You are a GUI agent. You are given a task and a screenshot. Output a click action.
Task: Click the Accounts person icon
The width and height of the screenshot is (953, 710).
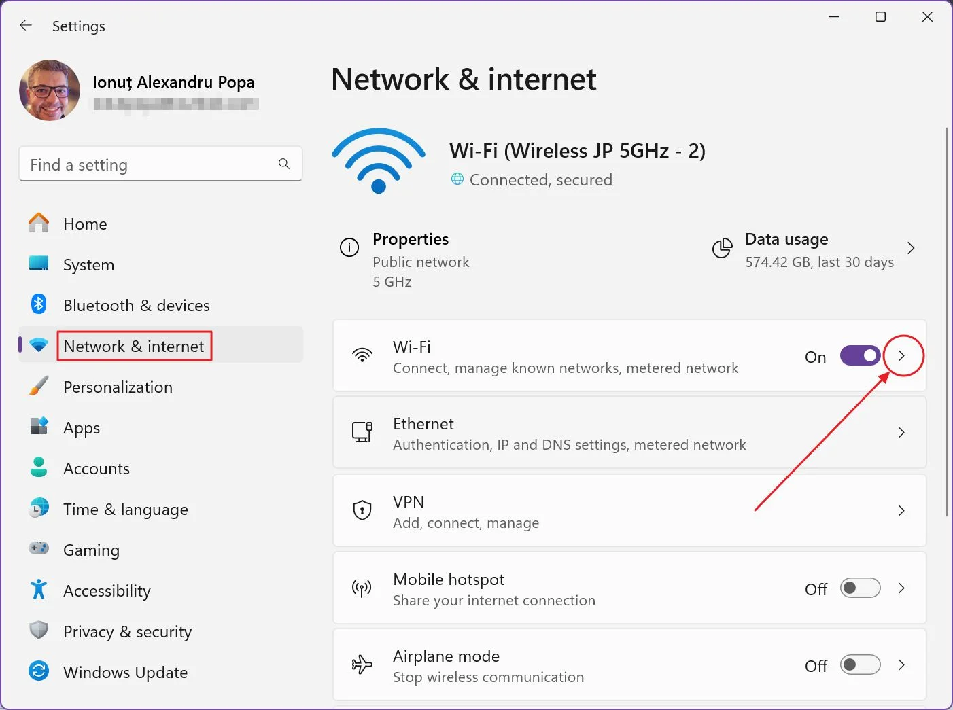(x=39, y=467)
